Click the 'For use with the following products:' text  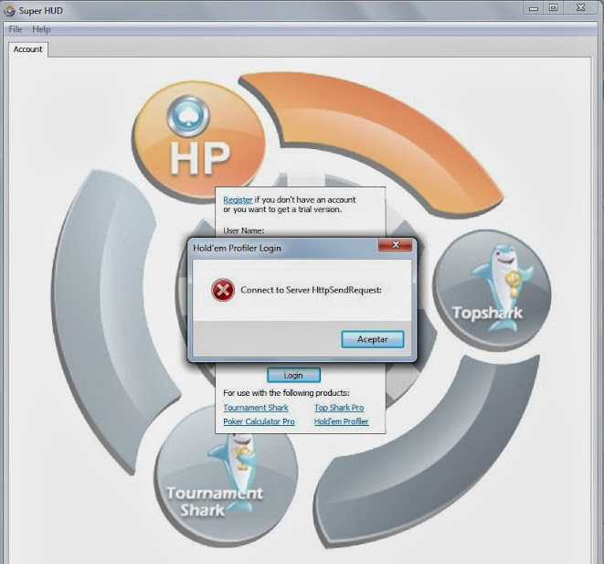(x=286, y=393)
